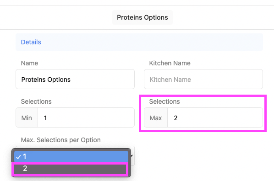Open the Proteins Options header tab
This screenshot has width=274, height=181.
click(142, 17)
